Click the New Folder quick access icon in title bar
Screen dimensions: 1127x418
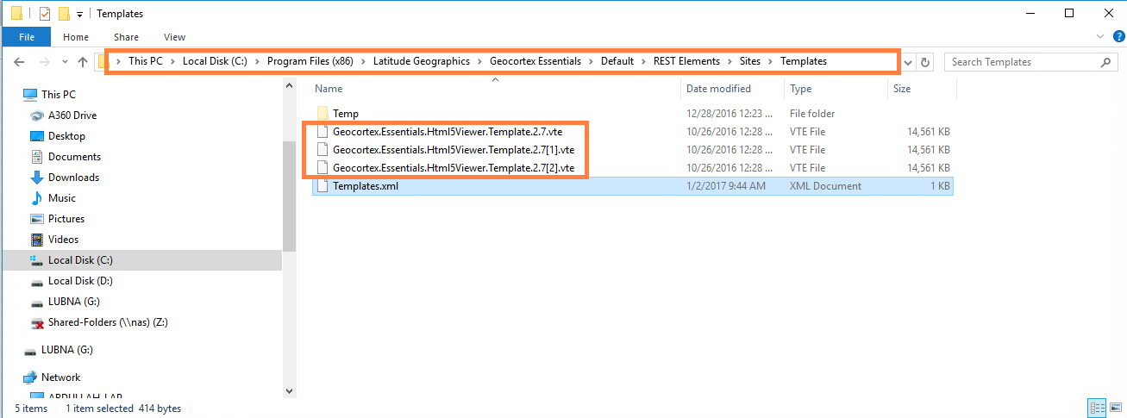coord(63,13)
